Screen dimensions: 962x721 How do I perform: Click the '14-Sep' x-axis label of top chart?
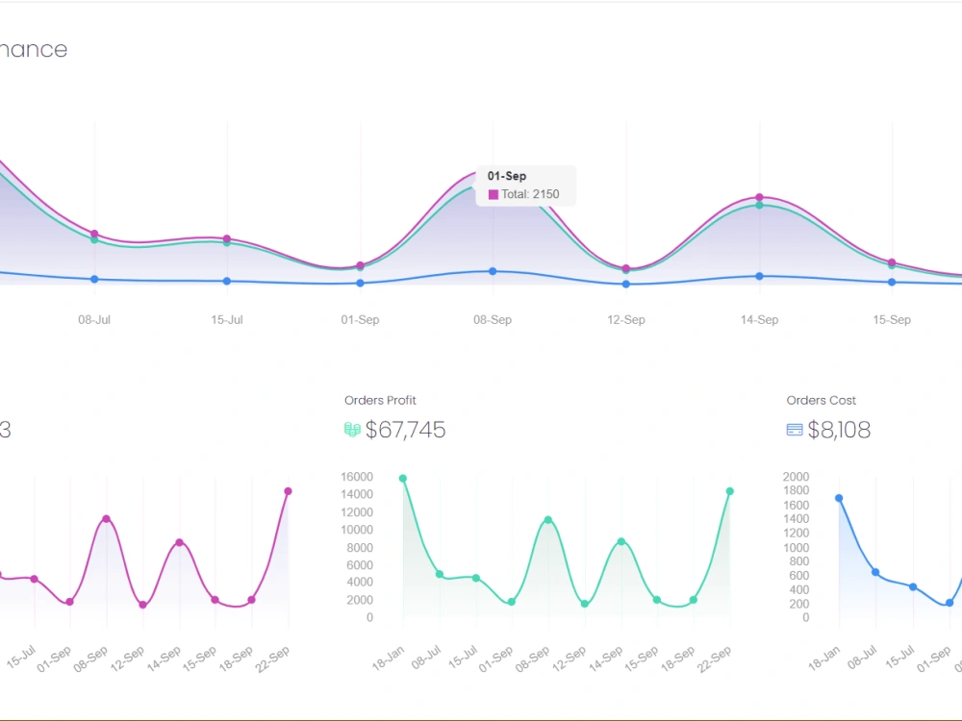pos(760,319)
